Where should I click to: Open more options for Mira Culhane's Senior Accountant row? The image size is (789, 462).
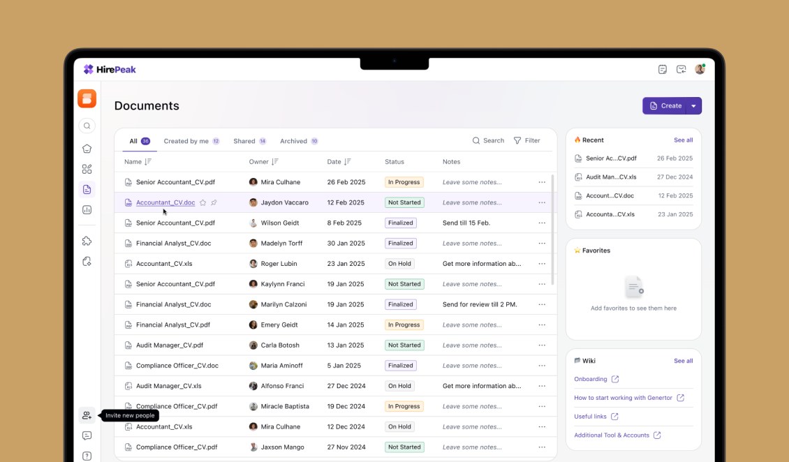tap(542, 182)
